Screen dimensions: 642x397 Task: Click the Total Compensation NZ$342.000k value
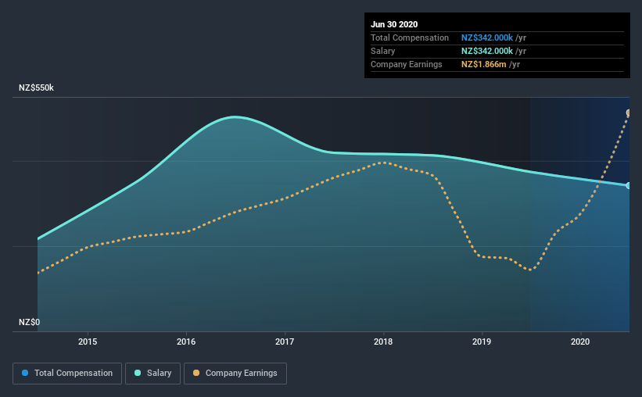click(487, 38)
